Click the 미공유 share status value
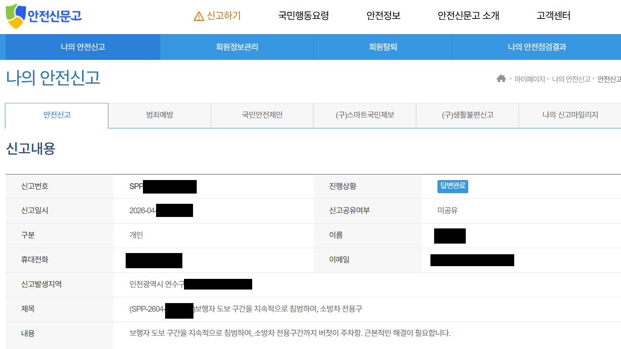Viewport: 621px width, 349px height. (x=447, y=210)
